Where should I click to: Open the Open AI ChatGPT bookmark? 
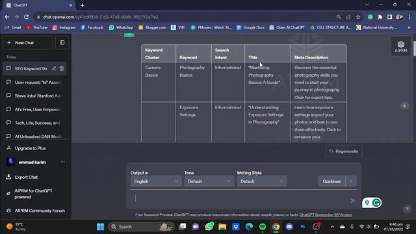point(287,27)
